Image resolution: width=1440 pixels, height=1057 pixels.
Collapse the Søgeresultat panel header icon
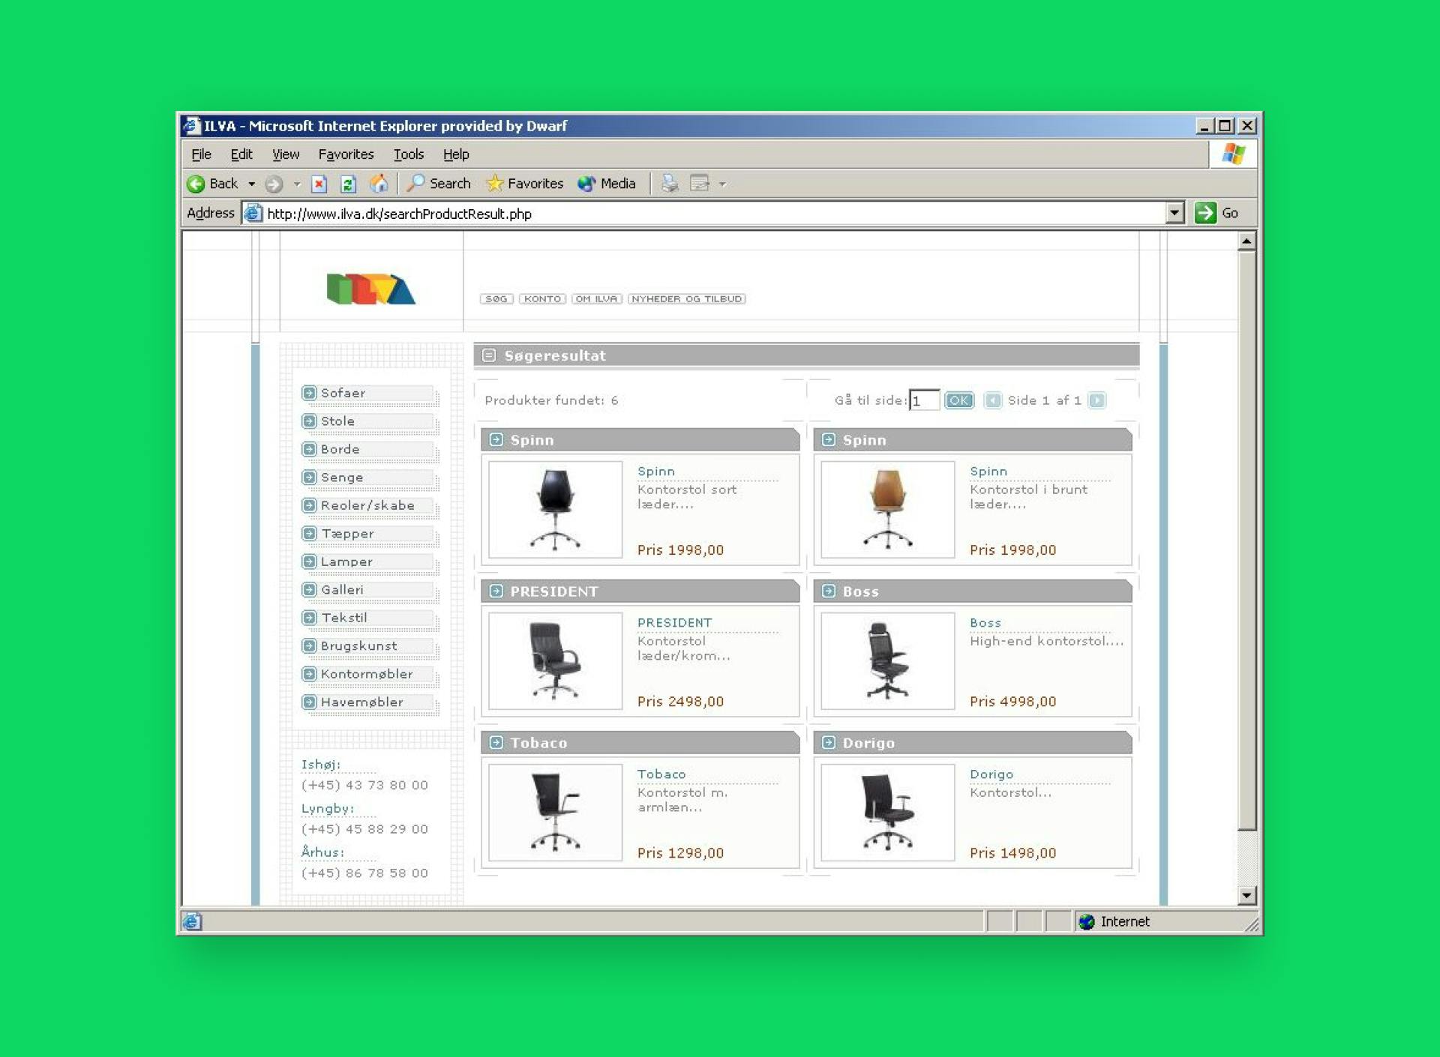489,355
